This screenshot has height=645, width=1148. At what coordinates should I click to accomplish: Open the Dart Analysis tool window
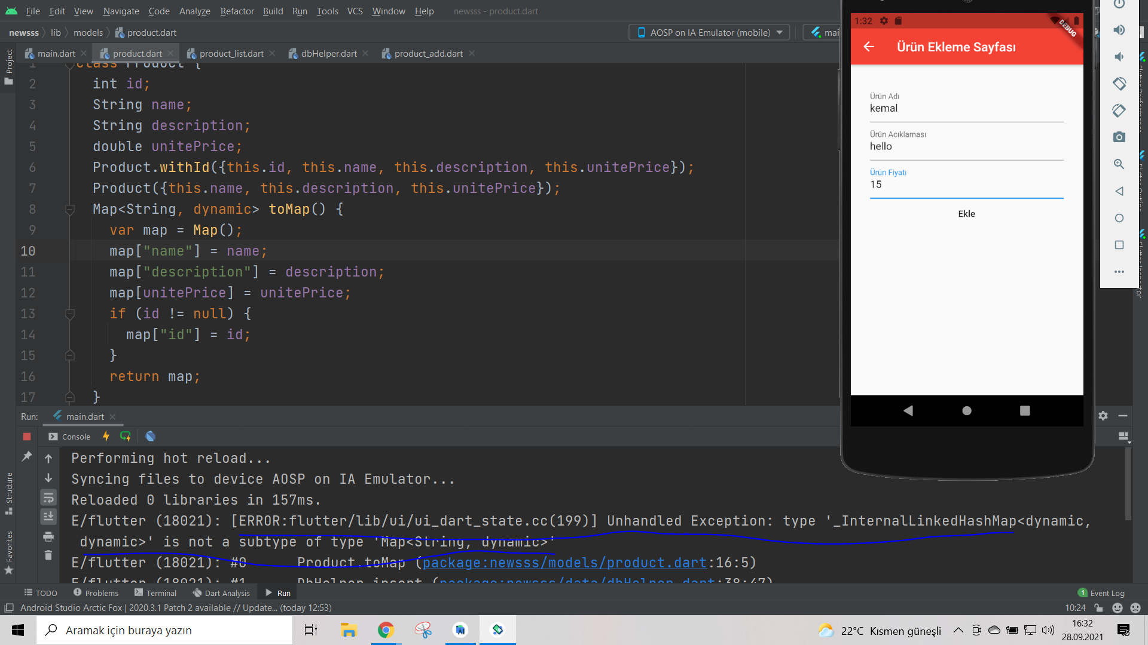[x=221, y=592]
